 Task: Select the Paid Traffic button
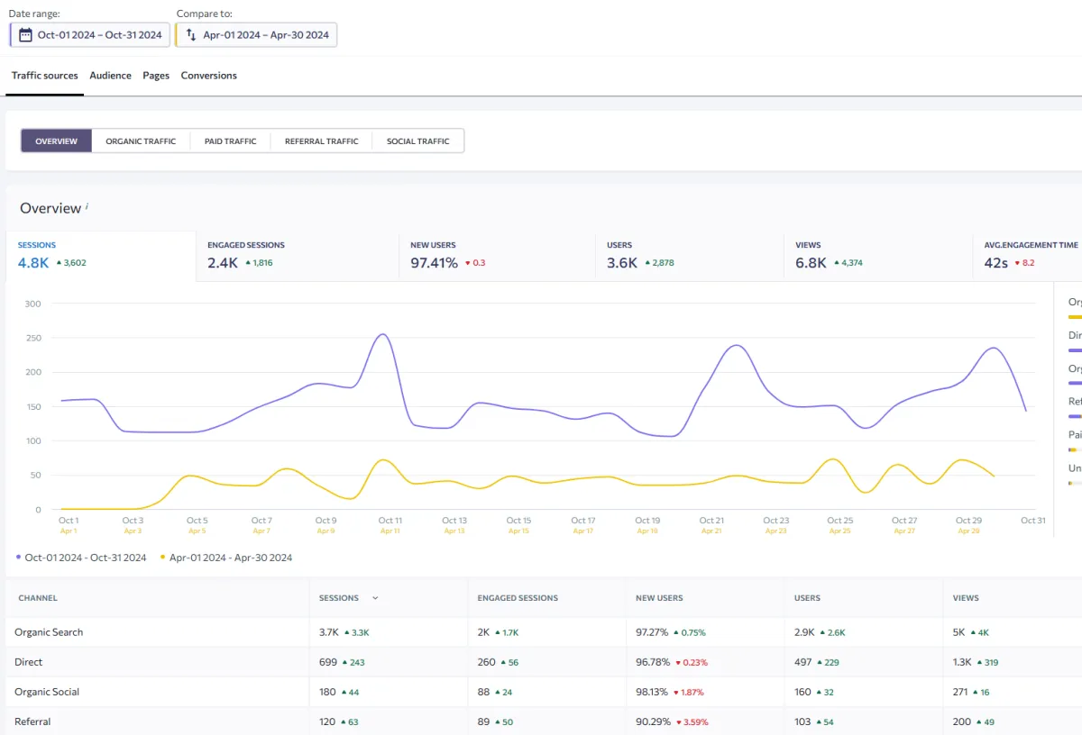231,141
